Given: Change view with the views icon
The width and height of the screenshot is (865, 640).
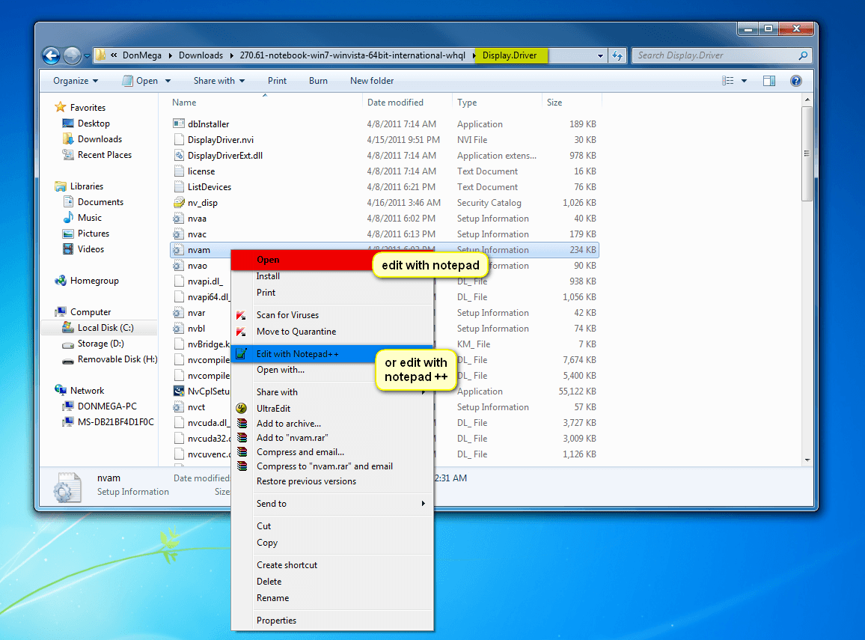Looking at the screenshot, I should pyautogui.click(x=727, y=81).
